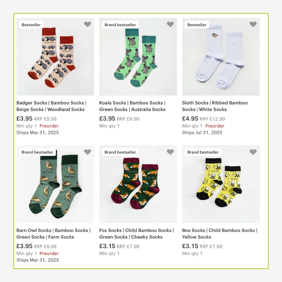Viewport: 282px width, 282px height.
Task: Open the white Sloth Socks image
Action: pos(221,57)
